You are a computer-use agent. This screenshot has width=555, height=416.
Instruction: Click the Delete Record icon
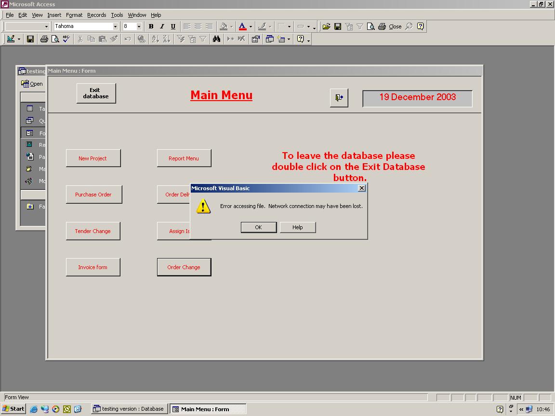click(x=241, y=39)
